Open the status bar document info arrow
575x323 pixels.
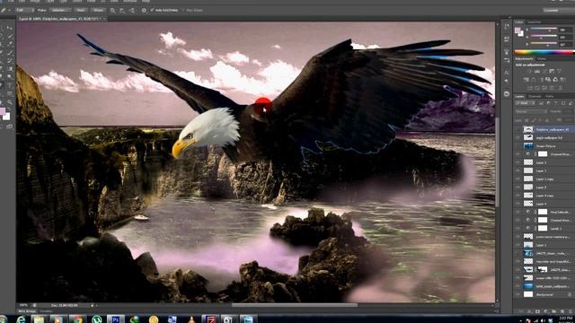click(x=92, y=305)
